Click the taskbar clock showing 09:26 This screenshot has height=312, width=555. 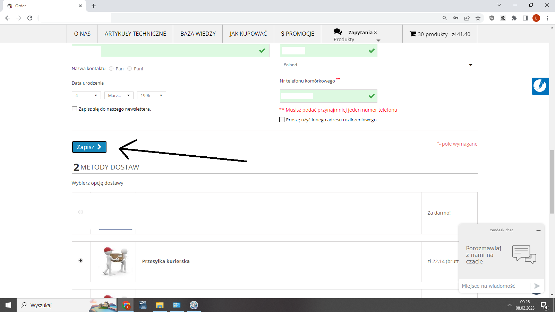click(x=525, y=305)
